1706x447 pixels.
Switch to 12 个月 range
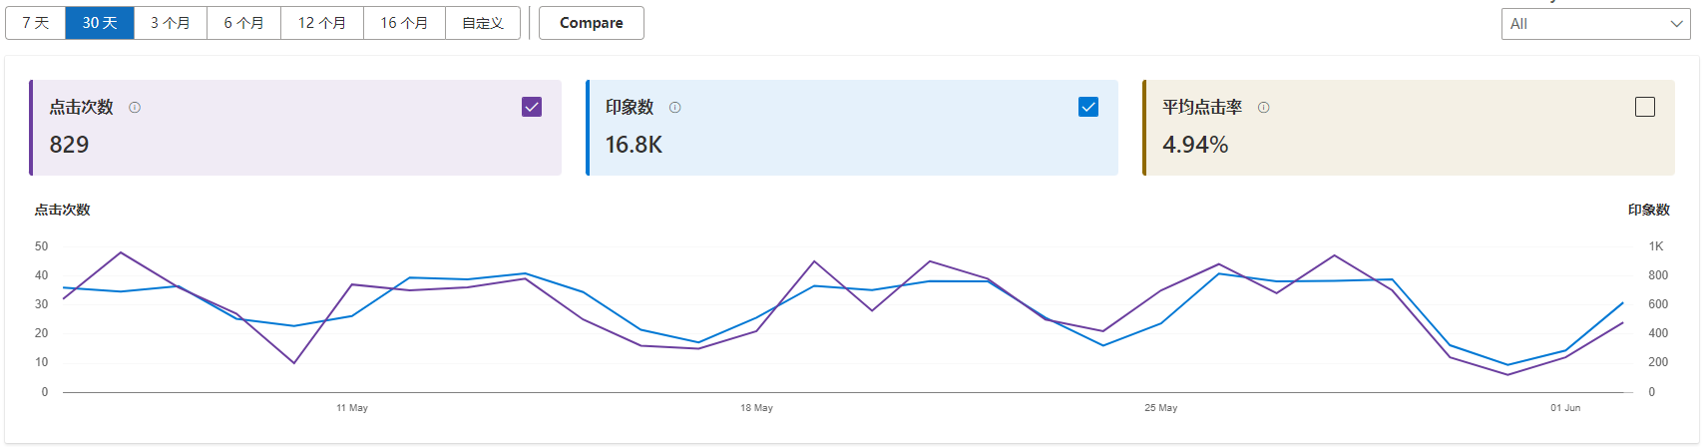[322, 23]
